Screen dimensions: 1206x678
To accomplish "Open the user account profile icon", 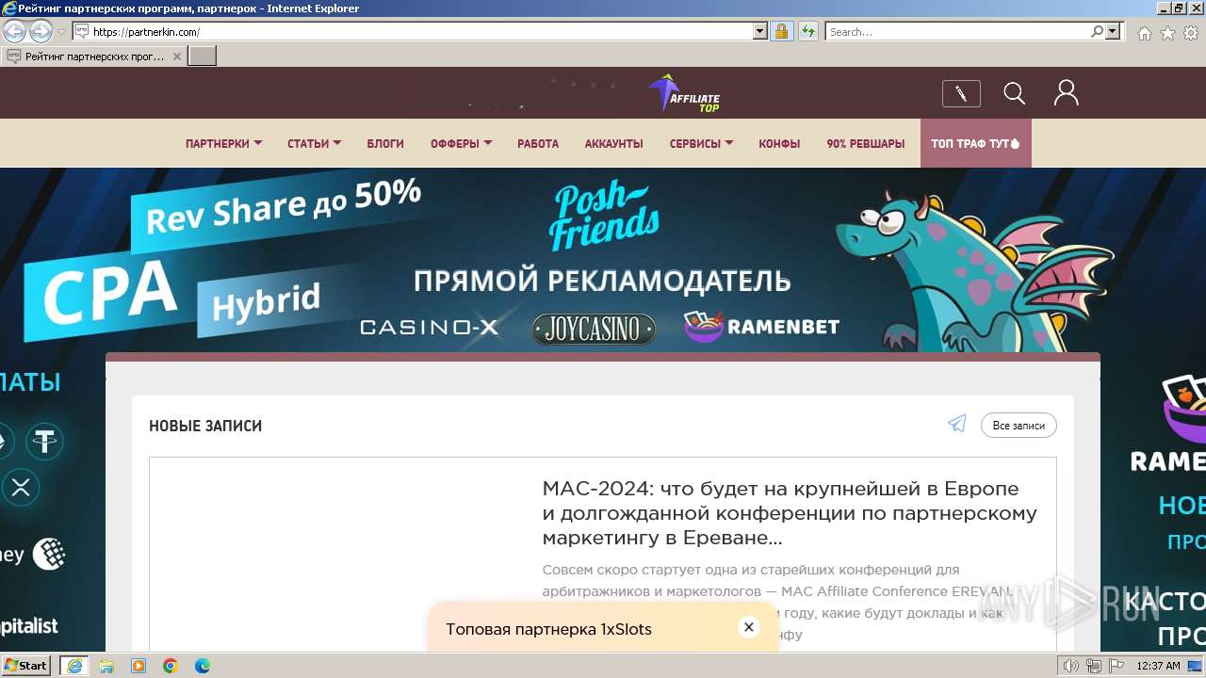I will coord(1066,92).
